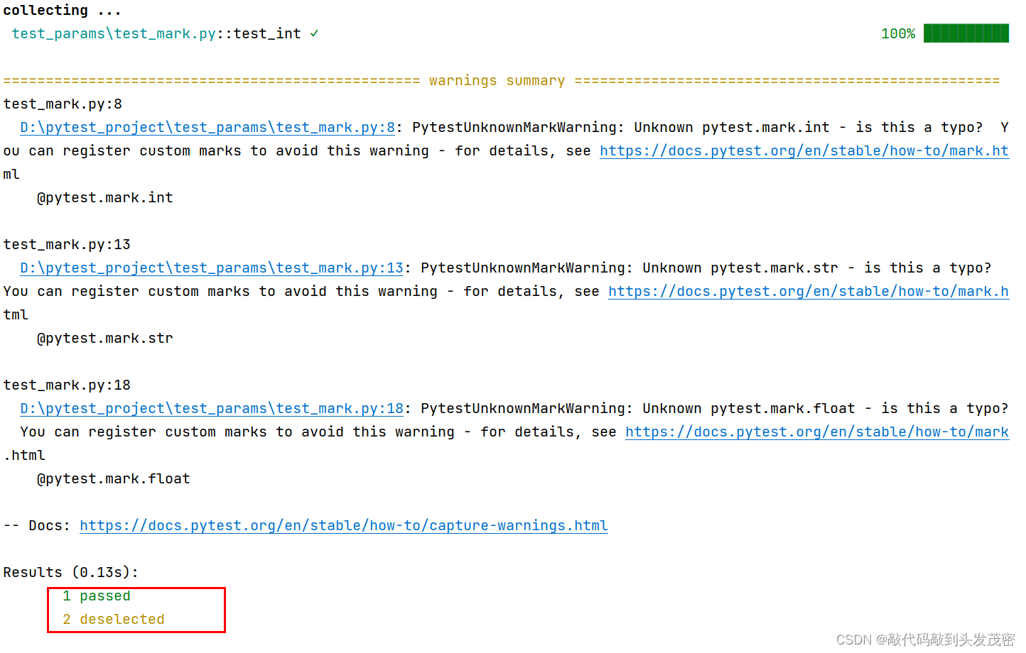Click the plain 'test_mark.py:18' heading line
1026x653 pixels.
click(67, 385)
